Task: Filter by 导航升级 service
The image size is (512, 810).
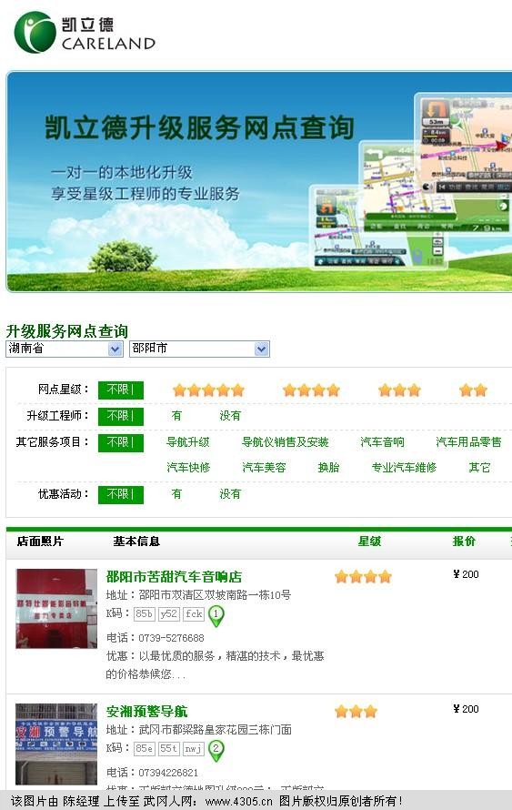Action: pyautogui.click(x=188, y=442)
